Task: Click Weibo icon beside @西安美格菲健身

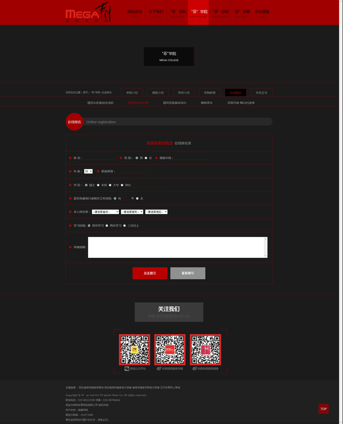Action: pyautogui.click(x=194, y=369)
